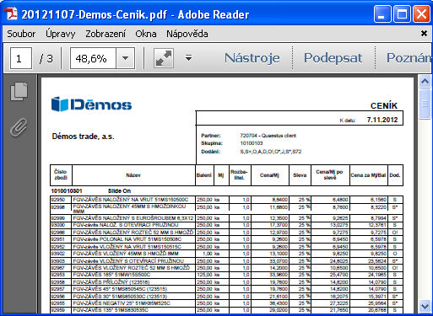Open the Úpravy menu
This screenshot has width=433, height=316.
click(61, 34)
